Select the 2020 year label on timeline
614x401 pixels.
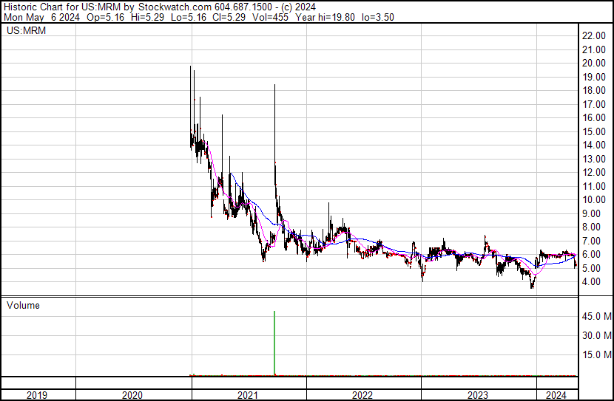(x=132, y=395)
